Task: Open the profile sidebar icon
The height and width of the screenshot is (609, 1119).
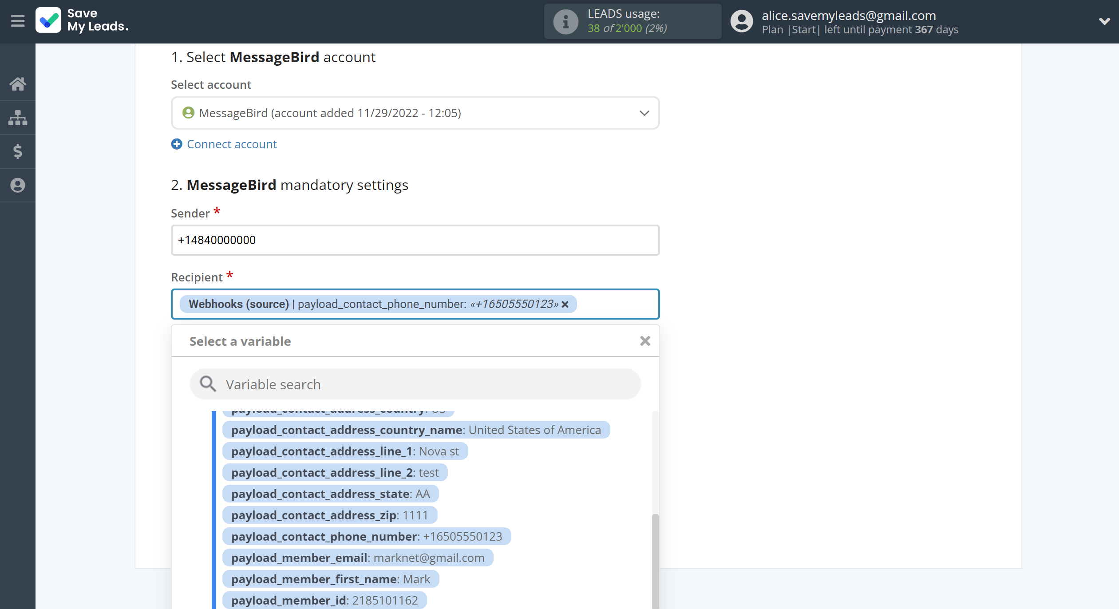Action: tap(18, 185)
